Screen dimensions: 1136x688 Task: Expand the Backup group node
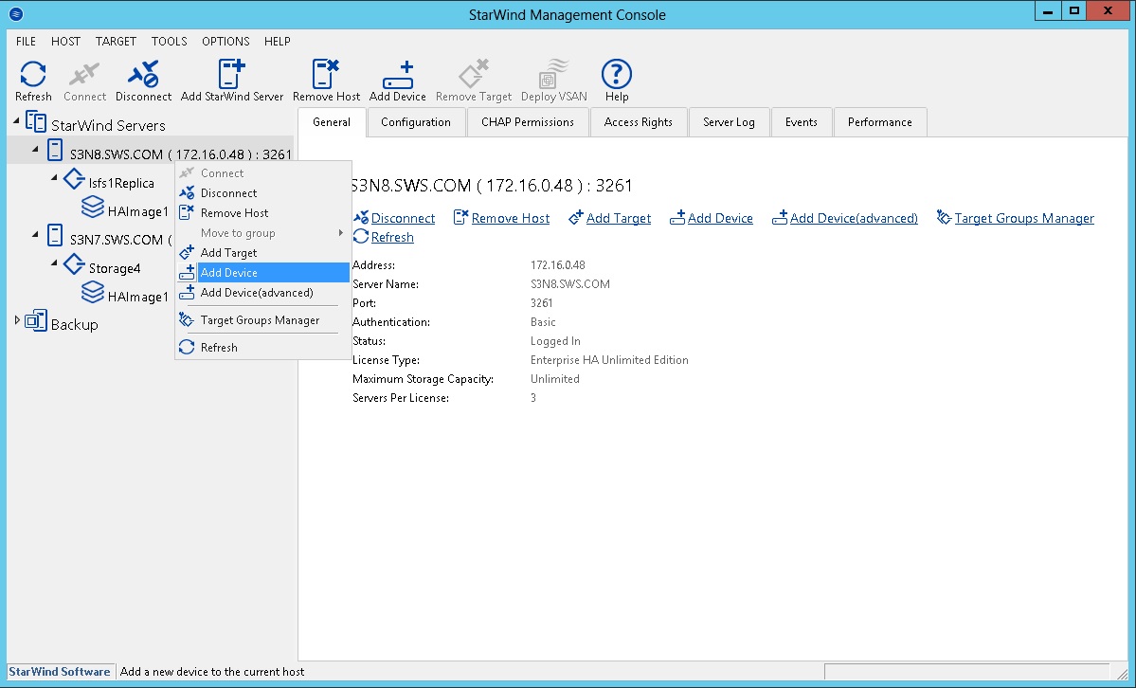pos(17,320)
